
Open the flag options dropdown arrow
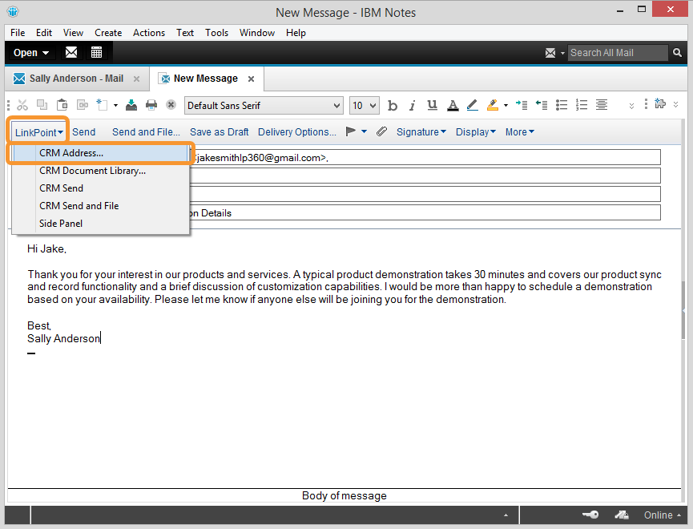coord(365,131)
